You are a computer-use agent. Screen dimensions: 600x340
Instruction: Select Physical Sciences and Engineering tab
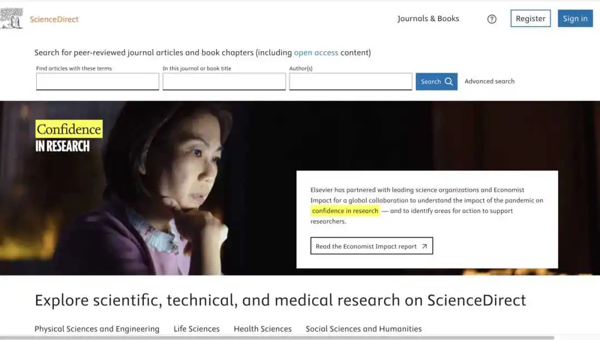[97, 329]
